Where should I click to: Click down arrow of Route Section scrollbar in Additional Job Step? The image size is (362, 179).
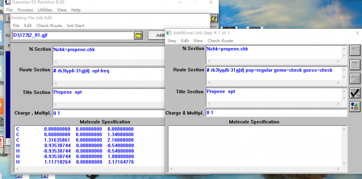(x=344, y=77)
